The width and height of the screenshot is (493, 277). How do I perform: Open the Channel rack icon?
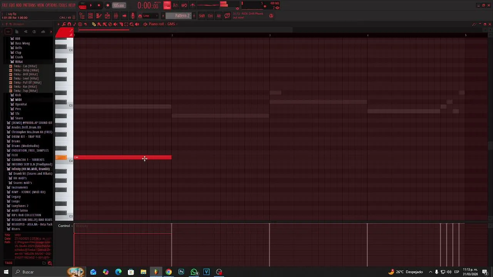90,16
